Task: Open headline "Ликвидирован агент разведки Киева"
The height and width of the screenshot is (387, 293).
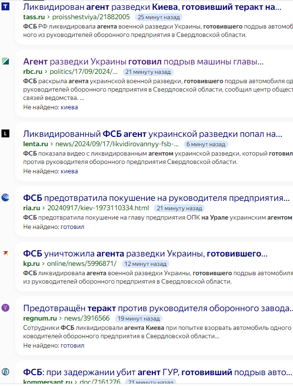Action: 152,7
